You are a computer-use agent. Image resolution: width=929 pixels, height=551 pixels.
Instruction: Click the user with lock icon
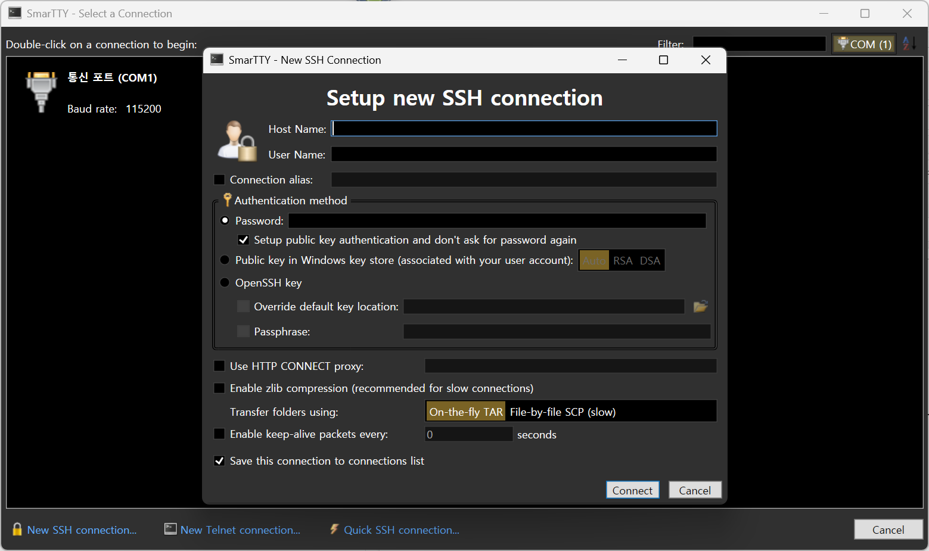237,141
